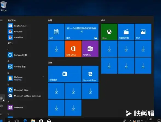Click the 最近添加 section heading
Viewport: 161px width, 122px height.
click(12, 20)
